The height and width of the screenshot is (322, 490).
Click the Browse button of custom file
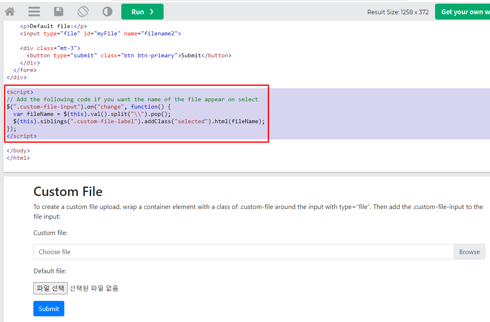(469, 252)
